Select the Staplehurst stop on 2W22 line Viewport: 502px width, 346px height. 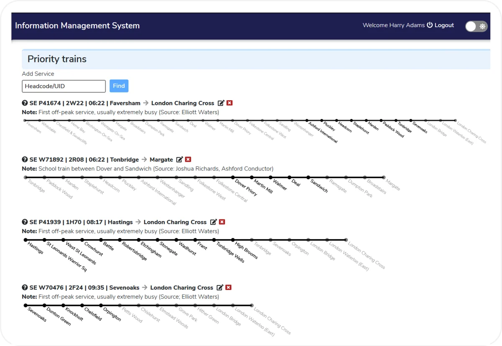(351, 120)
